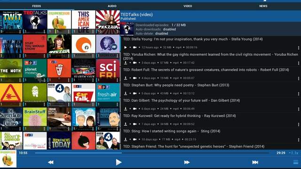301x169 pixels.
Task: Select the Stella Young episode title
Action: (x=193, y=39)
